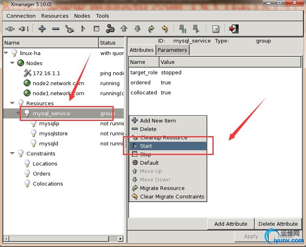Viewport: 306px width, 247px height.
Task: Click the plus add item toolbar icon
Action: point(42,29)
